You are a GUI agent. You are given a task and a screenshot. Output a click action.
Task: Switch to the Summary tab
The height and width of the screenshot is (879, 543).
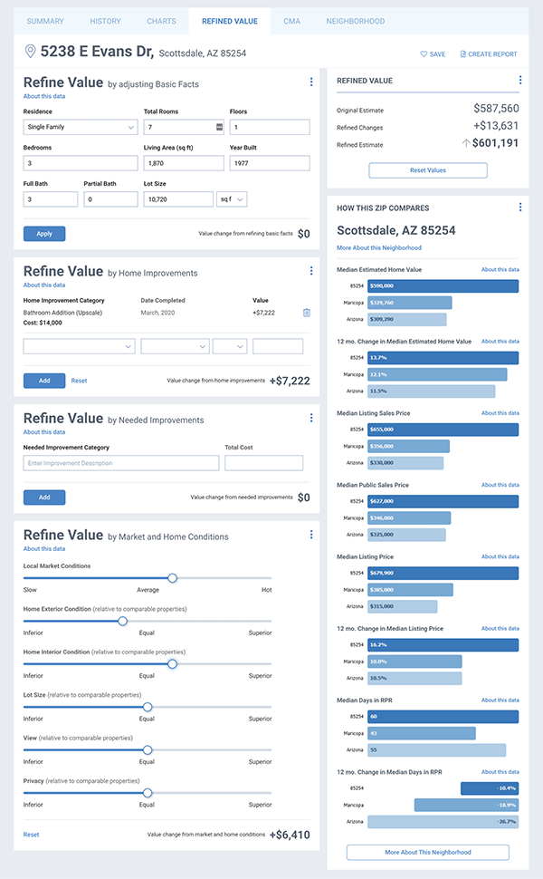(45, 22)
